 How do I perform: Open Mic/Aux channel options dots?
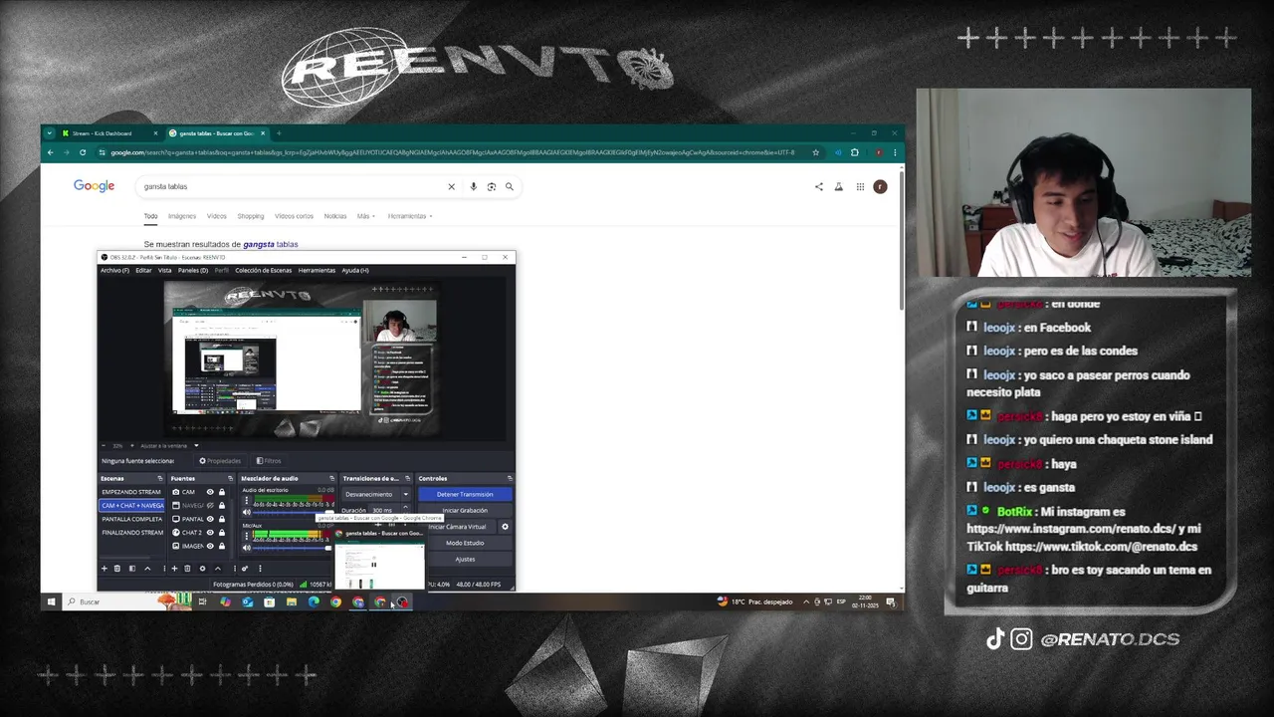click(247, 536)
